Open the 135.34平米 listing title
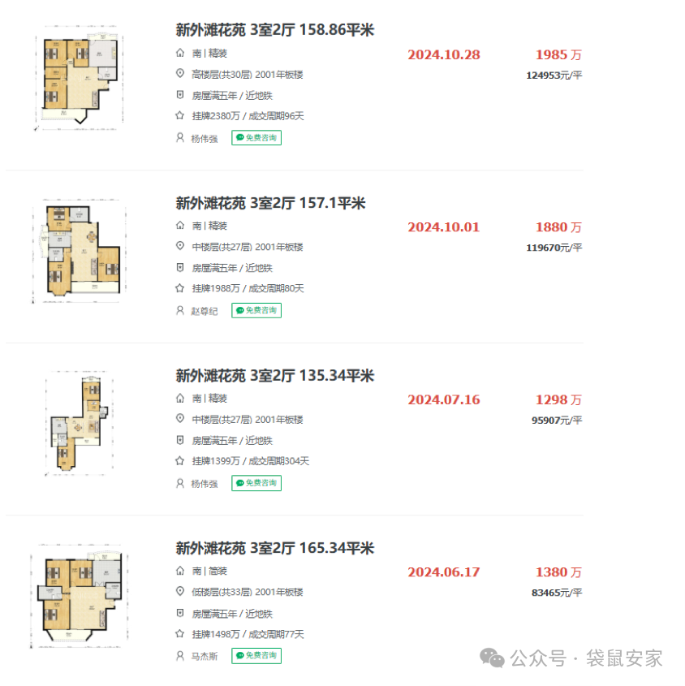Screen dimensions: 685x686 [274, 375]
